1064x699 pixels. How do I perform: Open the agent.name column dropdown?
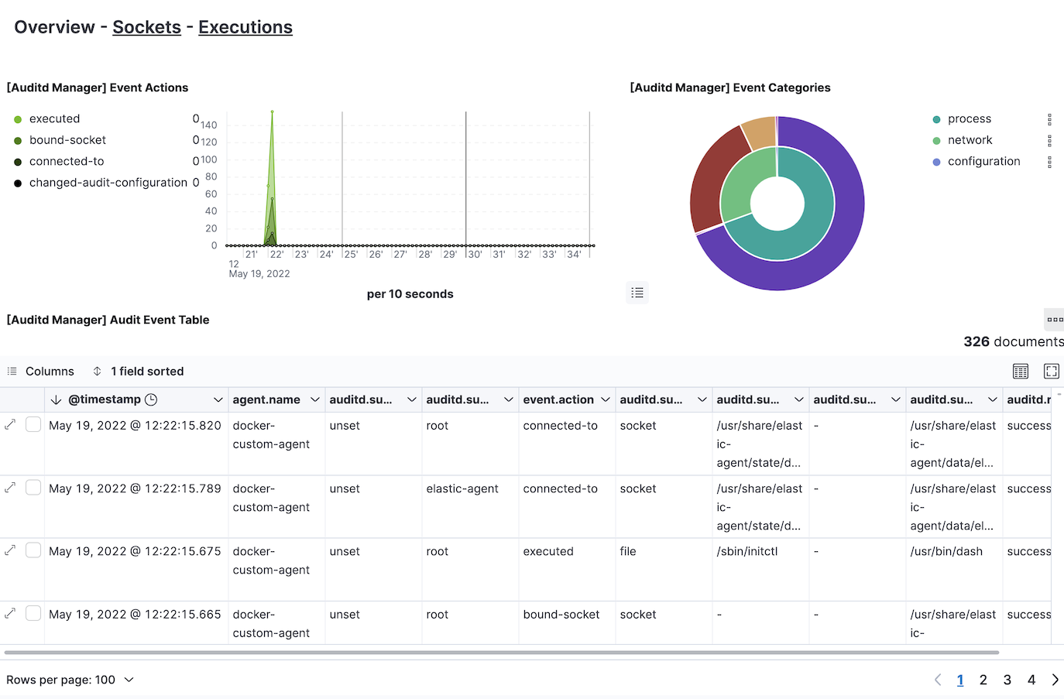(x=314, y=399)
